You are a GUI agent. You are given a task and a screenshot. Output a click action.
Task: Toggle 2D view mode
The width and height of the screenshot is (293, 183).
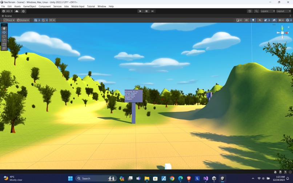tap(246, 20)
